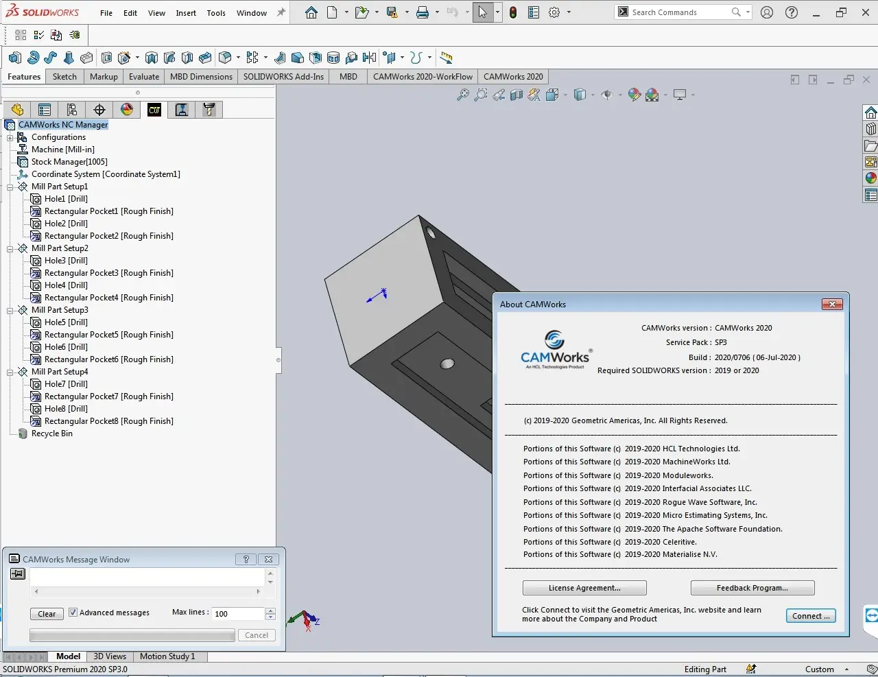Click the pin icon in Message Window

point(18,574)
